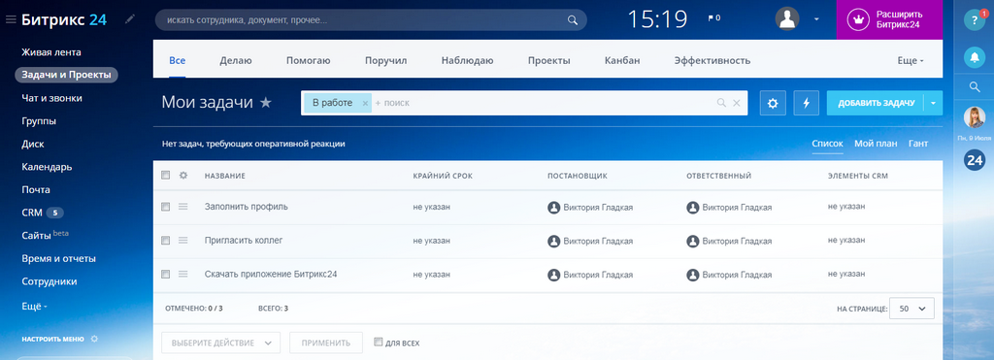
Task: Open the Скачать приложение Битрикс24 task title
Action: tap(271, 275)
